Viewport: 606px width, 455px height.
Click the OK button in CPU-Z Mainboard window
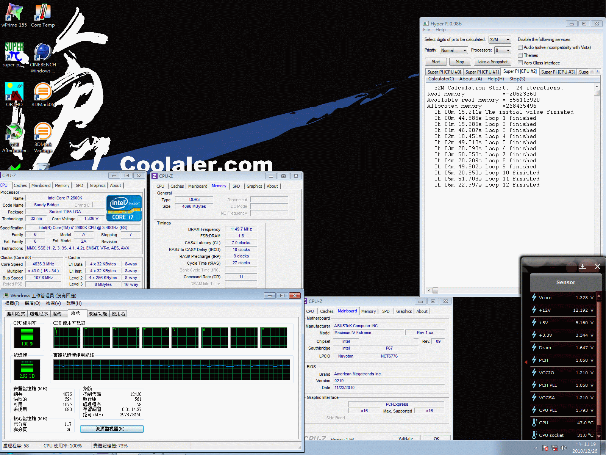pos(436,438)
